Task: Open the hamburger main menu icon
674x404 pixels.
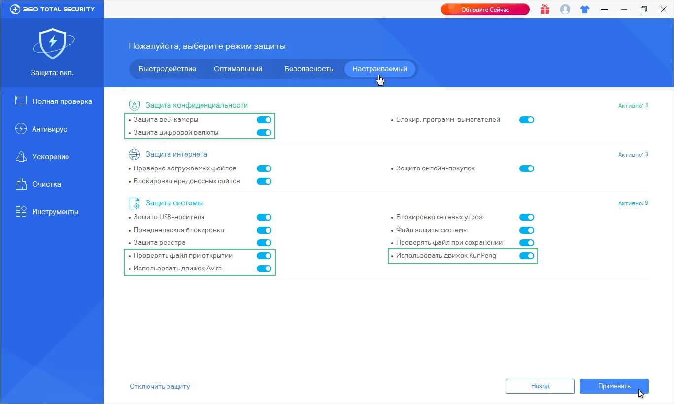Action: click(x=605, y=9)
